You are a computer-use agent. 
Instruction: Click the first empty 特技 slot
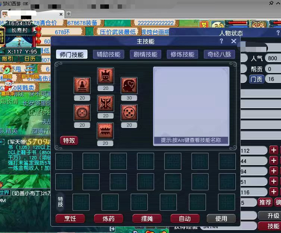(x=81, y=202)
